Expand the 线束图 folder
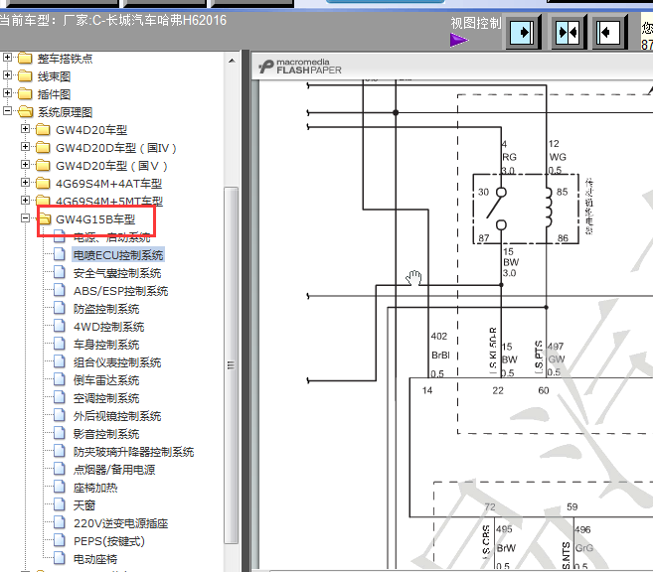653x572 pixels. 7,75
